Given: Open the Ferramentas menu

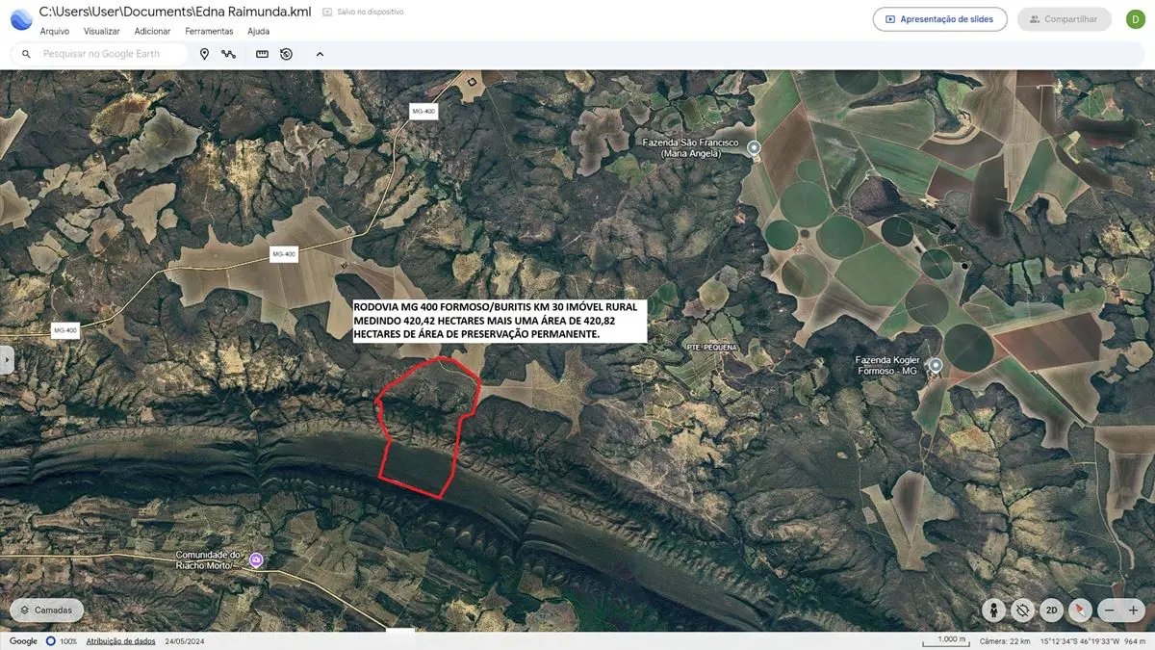Looking at the screenshot, I should (209, 31).
